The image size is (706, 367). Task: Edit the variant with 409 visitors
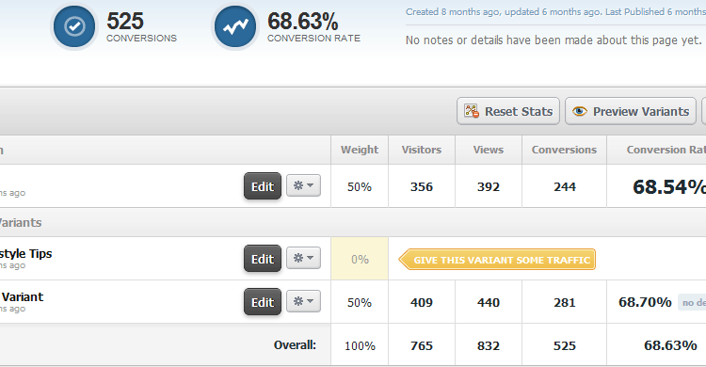coord(263,302)
